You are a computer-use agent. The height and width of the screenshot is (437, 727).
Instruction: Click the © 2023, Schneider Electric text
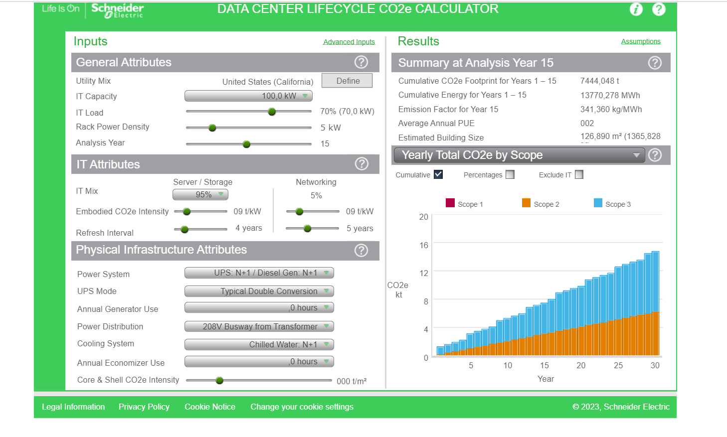[x=621, y=407]
